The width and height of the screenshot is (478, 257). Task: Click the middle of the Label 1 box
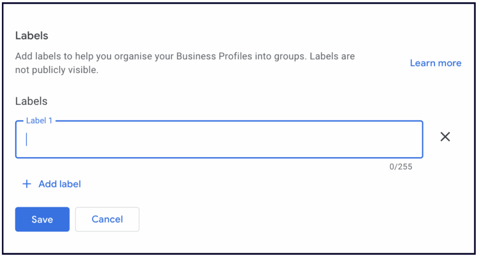click(219, 139)
